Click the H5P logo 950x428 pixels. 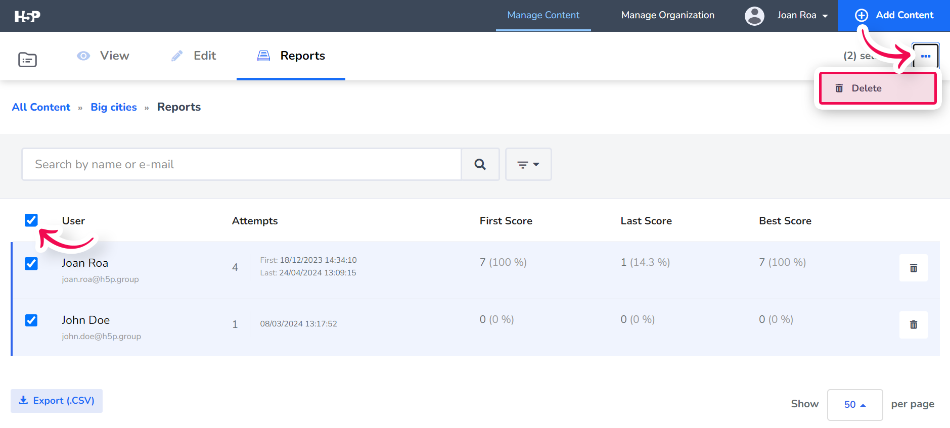point(27,16)
